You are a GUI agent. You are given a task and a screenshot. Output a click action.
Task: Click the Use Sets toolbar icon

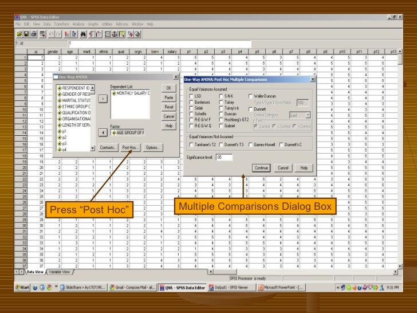point(137,34)
